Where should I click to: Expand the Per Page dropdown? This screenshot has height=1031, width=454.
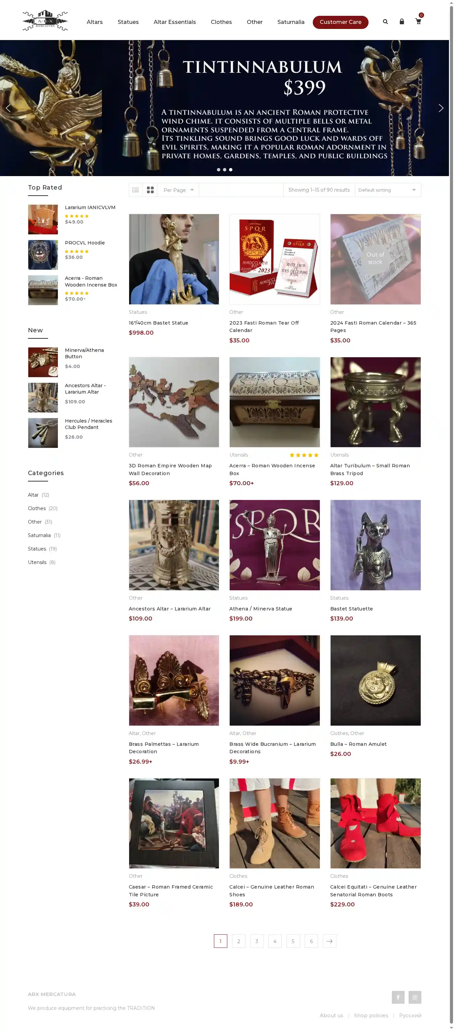[178, 190]
